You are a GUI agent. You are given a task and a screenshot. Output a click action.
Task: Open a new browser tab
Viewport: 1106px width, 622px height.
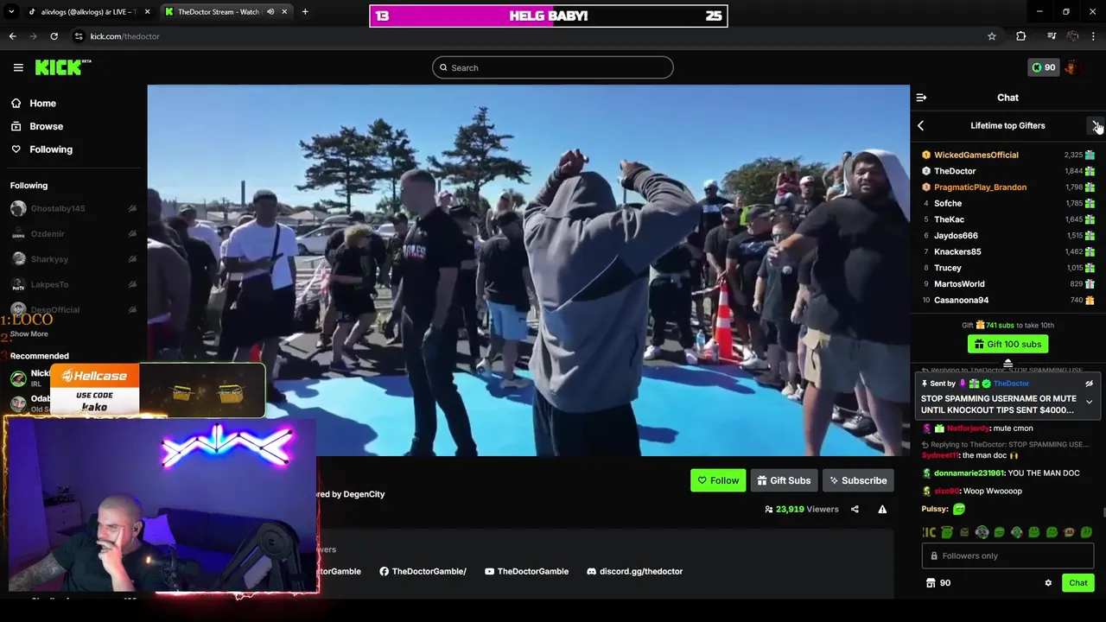[x=305, y=12]
